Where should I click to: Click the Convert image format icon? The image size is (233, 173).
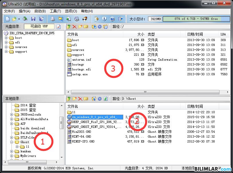coord(61,19)
